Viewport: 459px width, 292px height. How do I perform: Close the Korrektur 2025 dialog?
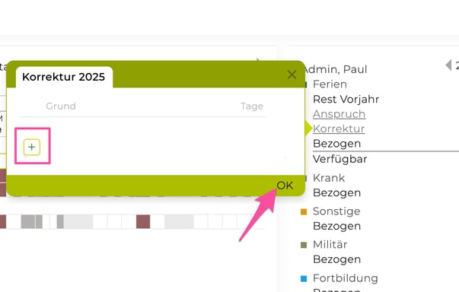pos(292,75)
